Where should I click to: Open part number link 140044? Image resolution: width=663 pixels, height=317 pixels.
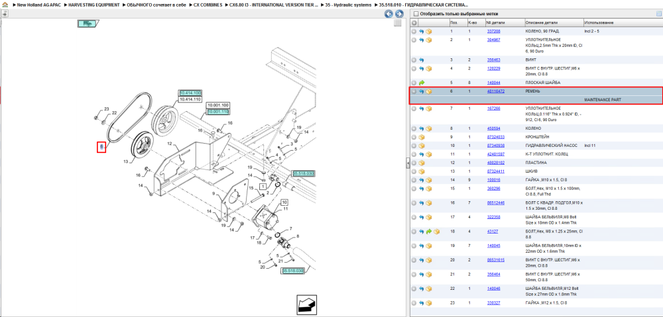[493, 83]
